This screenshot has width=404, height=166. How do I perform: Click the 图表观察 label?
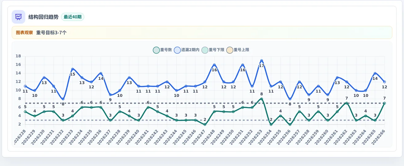click(x=24, y=32)
